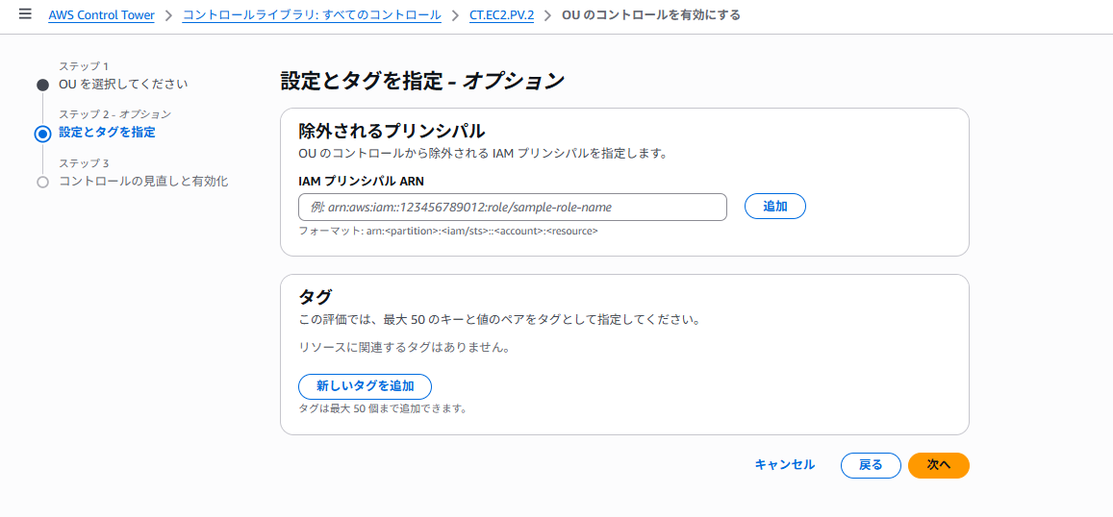The width and height of the screenshot is (1113, 517).
Task: Go back using the 戻る button
Action: tap(871, 465)
